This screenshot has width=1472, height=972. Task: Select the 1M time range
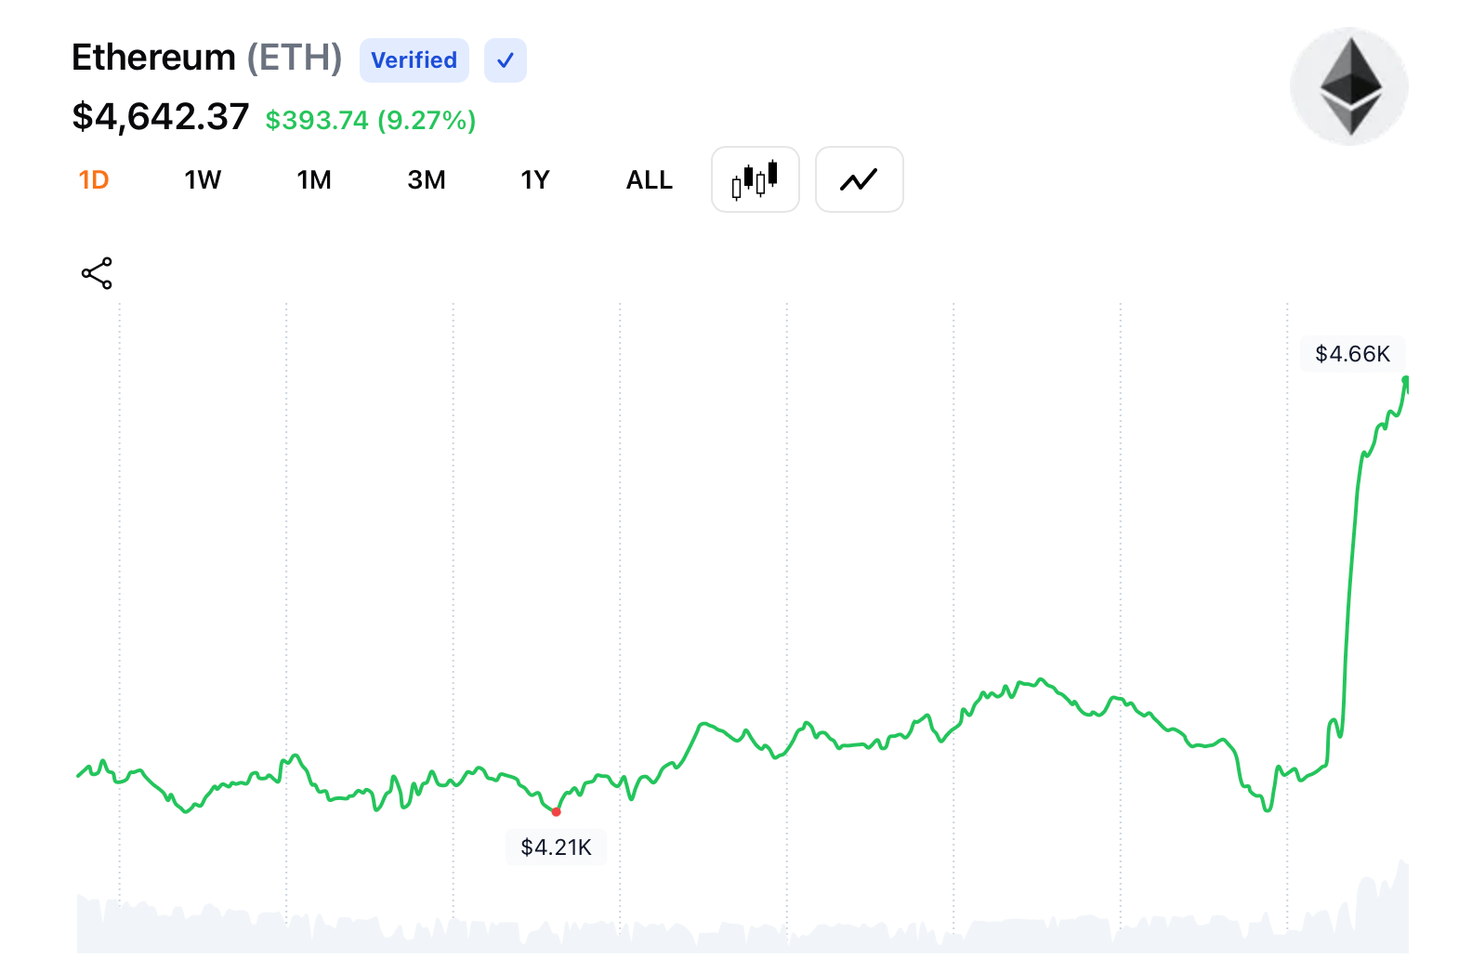coord(313,179)
